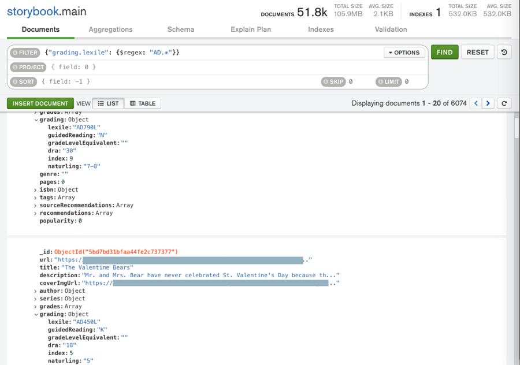520x365 pixels.
Task: Click the popularity value 0
Action: point(80,221)
